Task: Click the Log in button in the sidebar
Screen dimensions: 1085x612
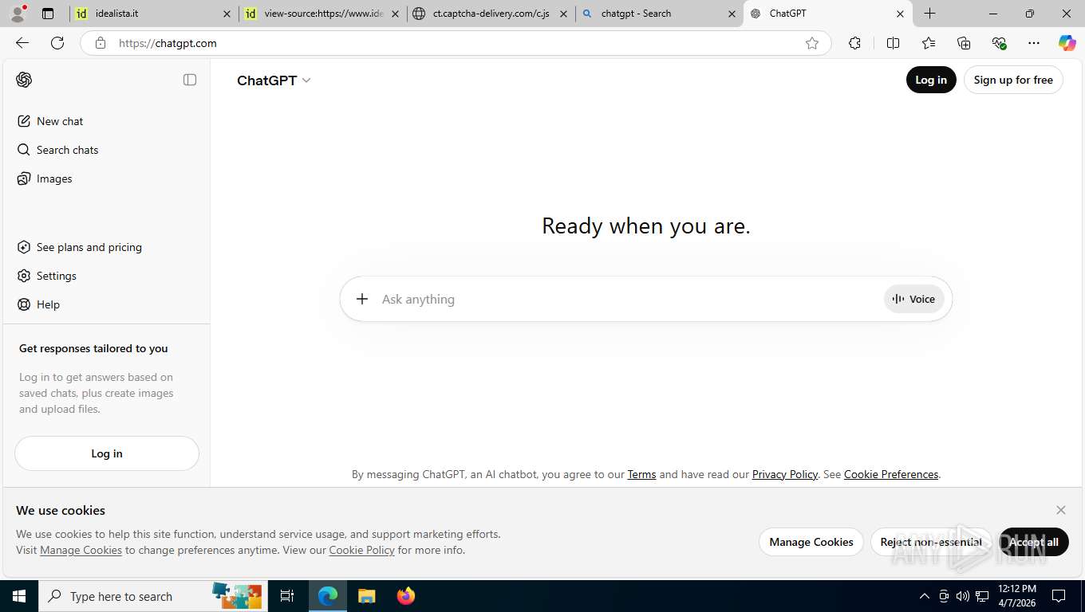Action: (x=107, y=453)
